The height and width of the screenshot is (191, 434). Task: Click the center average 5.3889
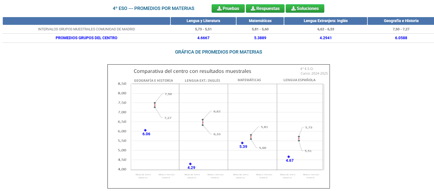[x=260, y=38]
